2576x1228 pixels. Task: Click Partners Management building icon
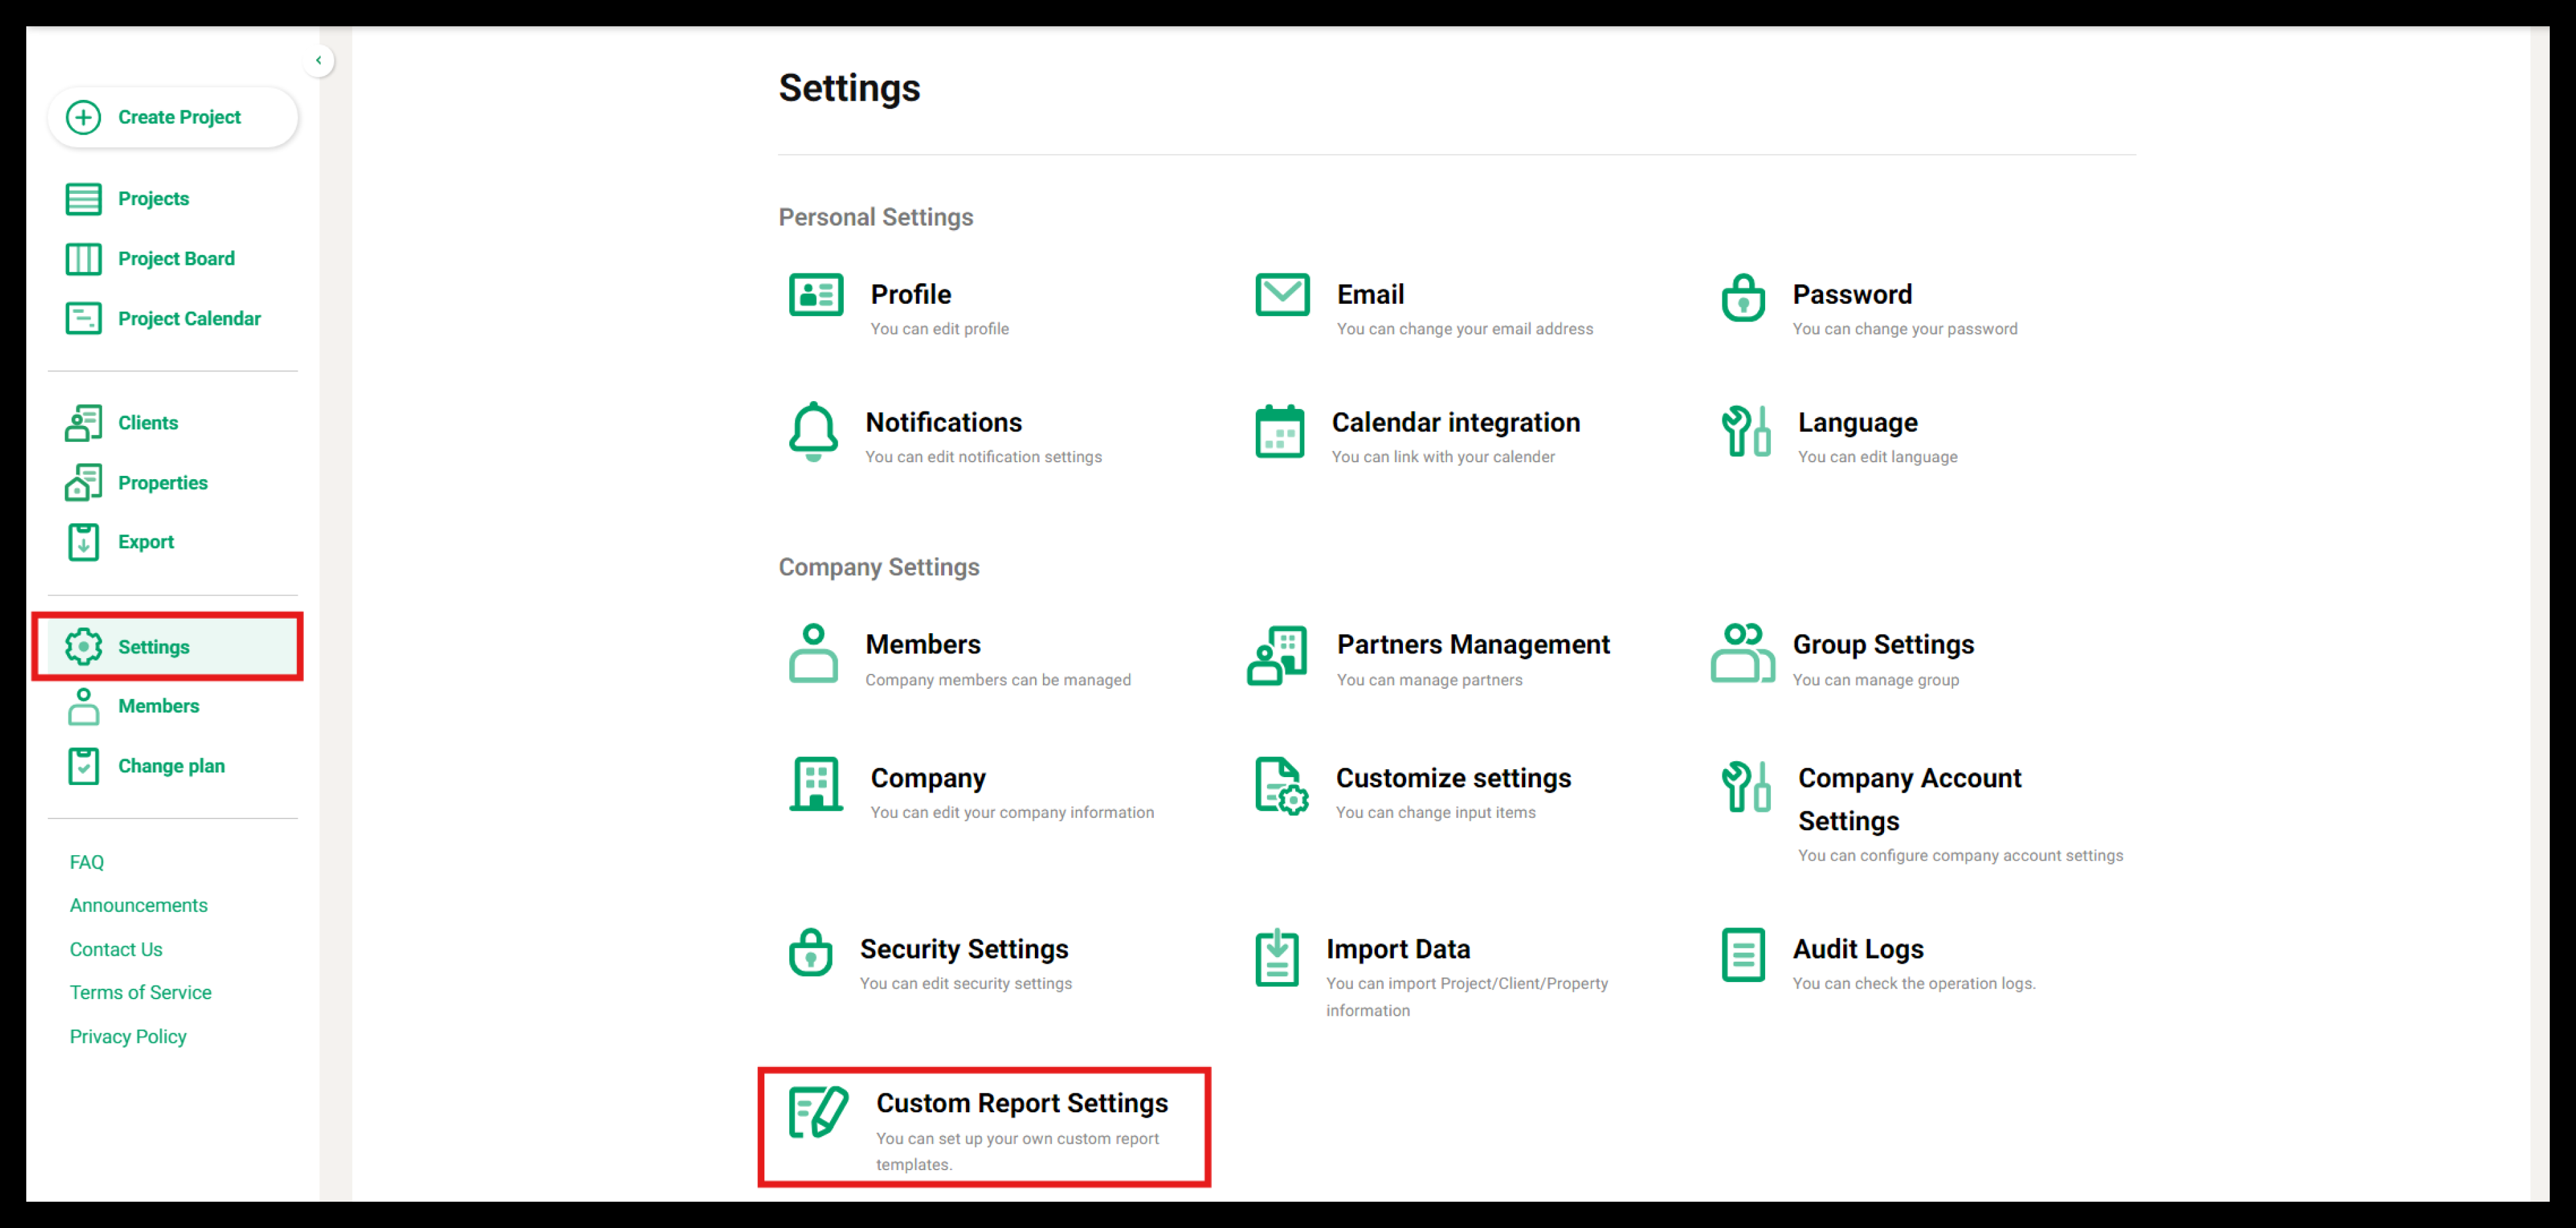pos(1277,655)
